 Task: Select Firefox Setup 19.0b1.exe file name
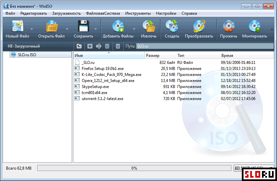click(x=102, y=69)
